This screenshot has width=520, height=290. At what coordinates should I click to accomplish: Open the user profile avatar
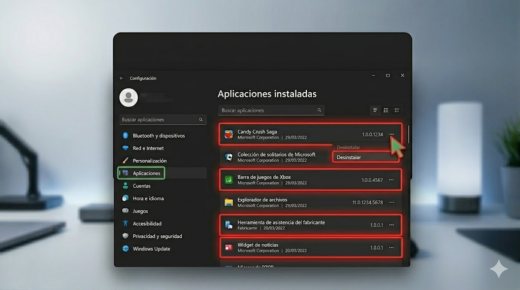pyautogui.click(x=128, y=98)
